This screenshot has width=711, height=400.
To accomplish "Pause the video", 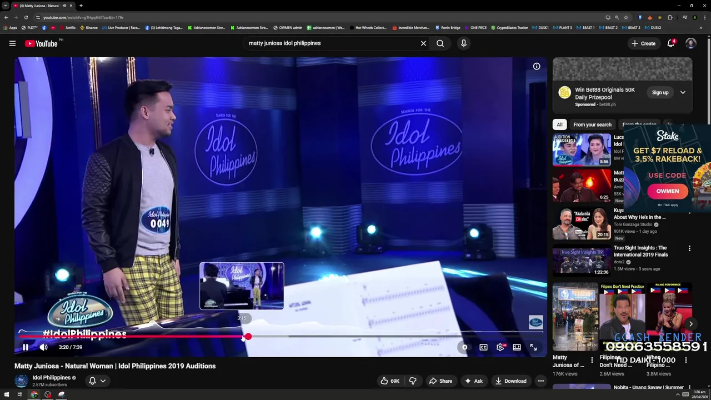I will [25, 347].
